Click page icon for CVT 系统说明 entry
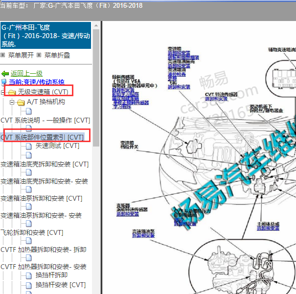Viewport: 296px width, 294px height. tap(29, 111)
